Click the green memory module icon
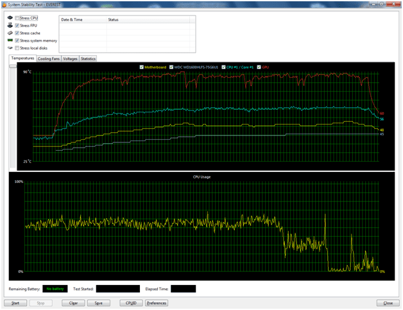403x310 pixels. click(x=10, y=40)
